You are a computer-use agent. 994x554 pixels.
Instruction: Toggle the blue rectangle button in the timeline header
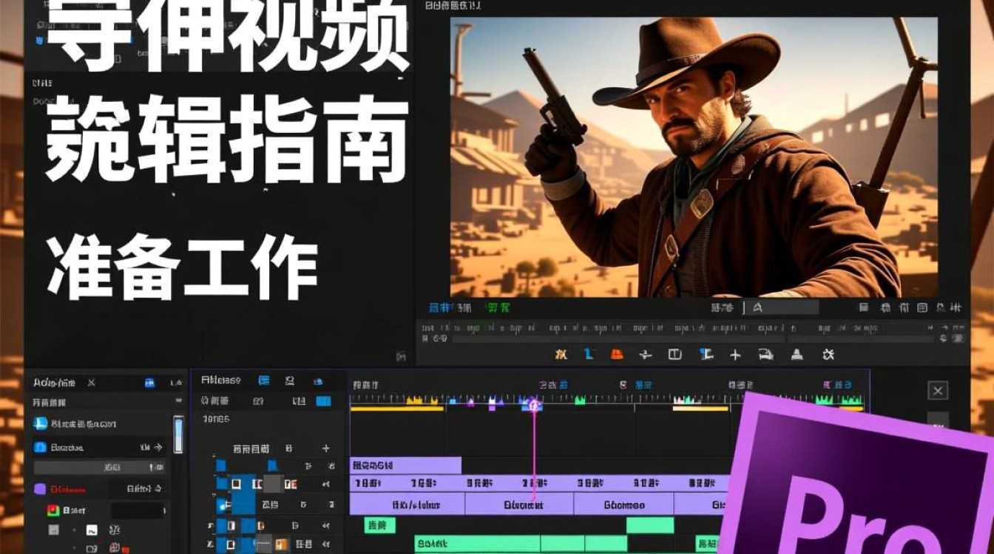pyautogui.click(x=323, y=401)
